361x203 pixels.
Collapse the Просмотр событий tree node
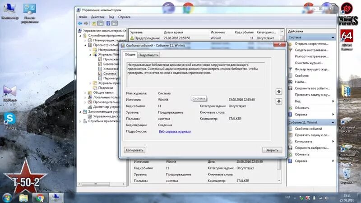(x=85, y=45)
